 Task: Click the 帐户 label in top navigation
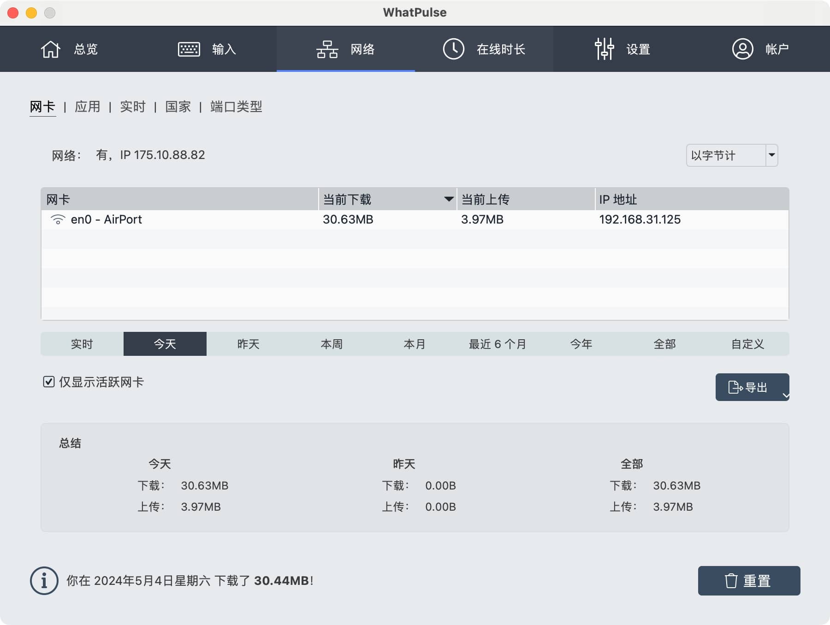coord(777,49)
